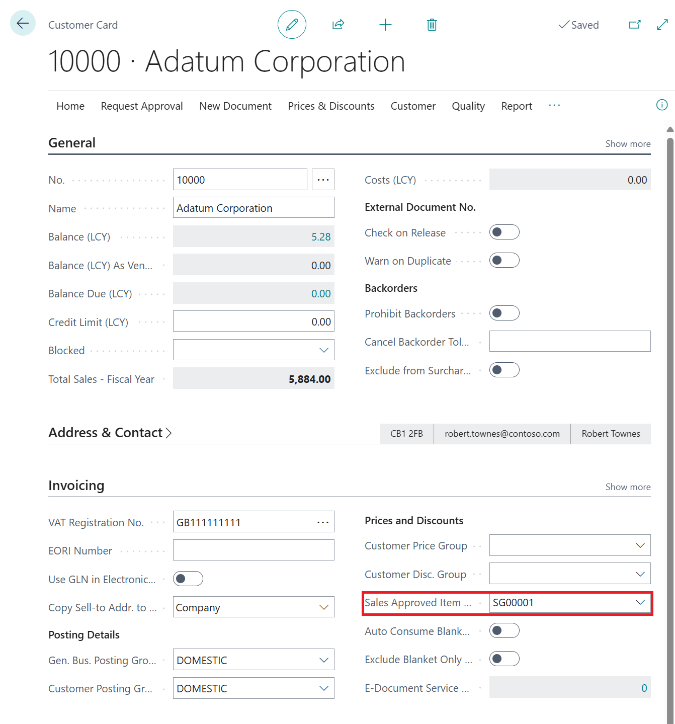Image resolution: width=675 pixels, height=724 pixels.
Task: Click the expand full-screen arrows icon
Action: click(662, 24)
